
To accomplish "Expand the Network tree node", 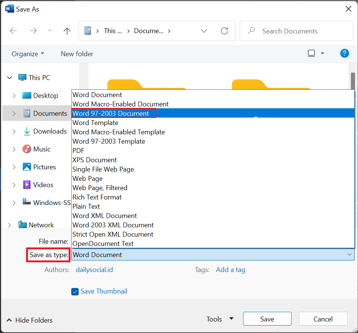I will tap(10, 225).
